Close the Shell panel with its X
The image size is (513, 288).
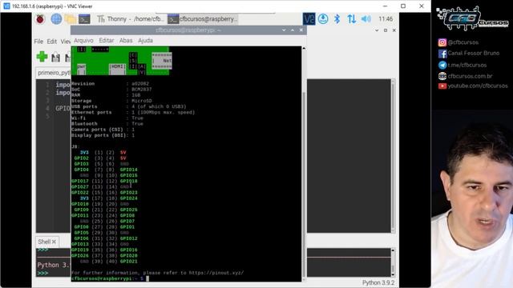point(54,242)
